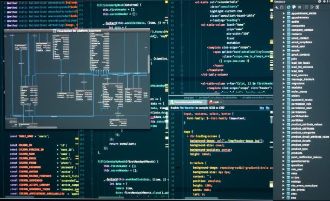
Task: Click the table editor grid icon
Action: [x=306, y=8]
